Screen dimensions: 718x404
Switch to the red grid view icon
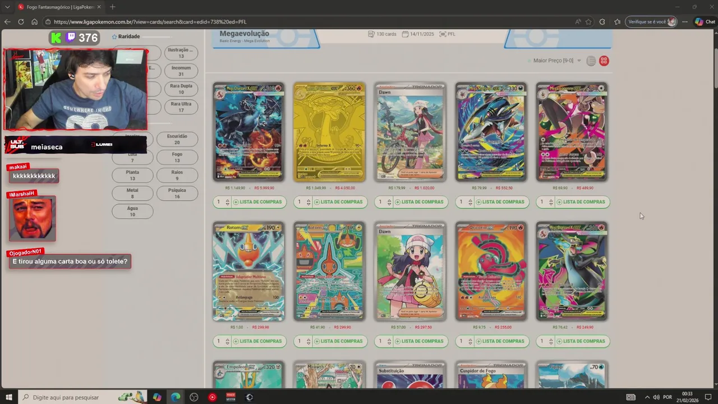604,61
